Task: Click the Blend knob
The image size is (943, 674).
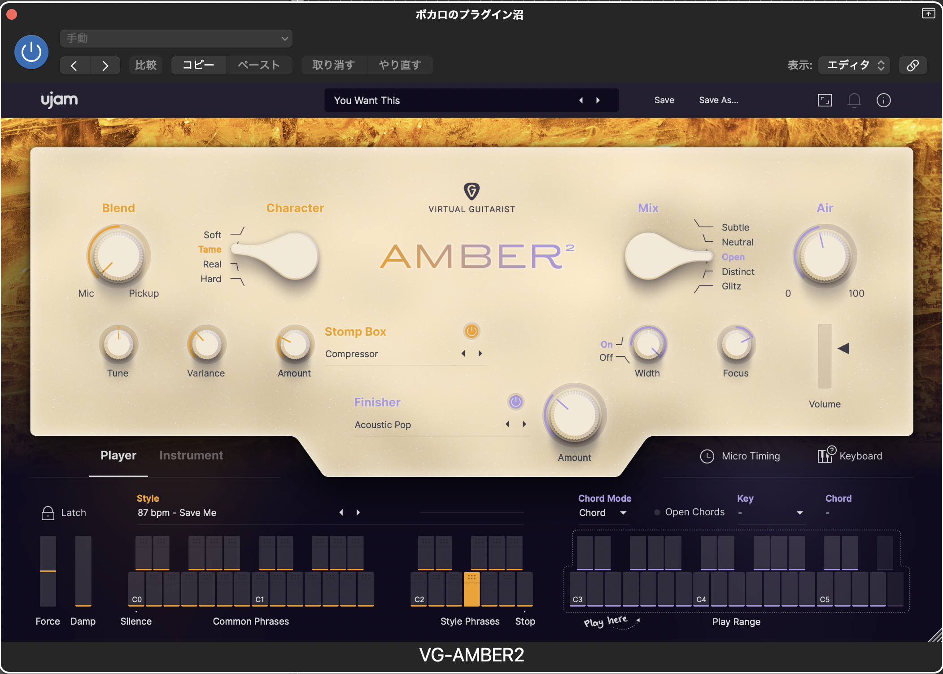Action: coord(118,256)
